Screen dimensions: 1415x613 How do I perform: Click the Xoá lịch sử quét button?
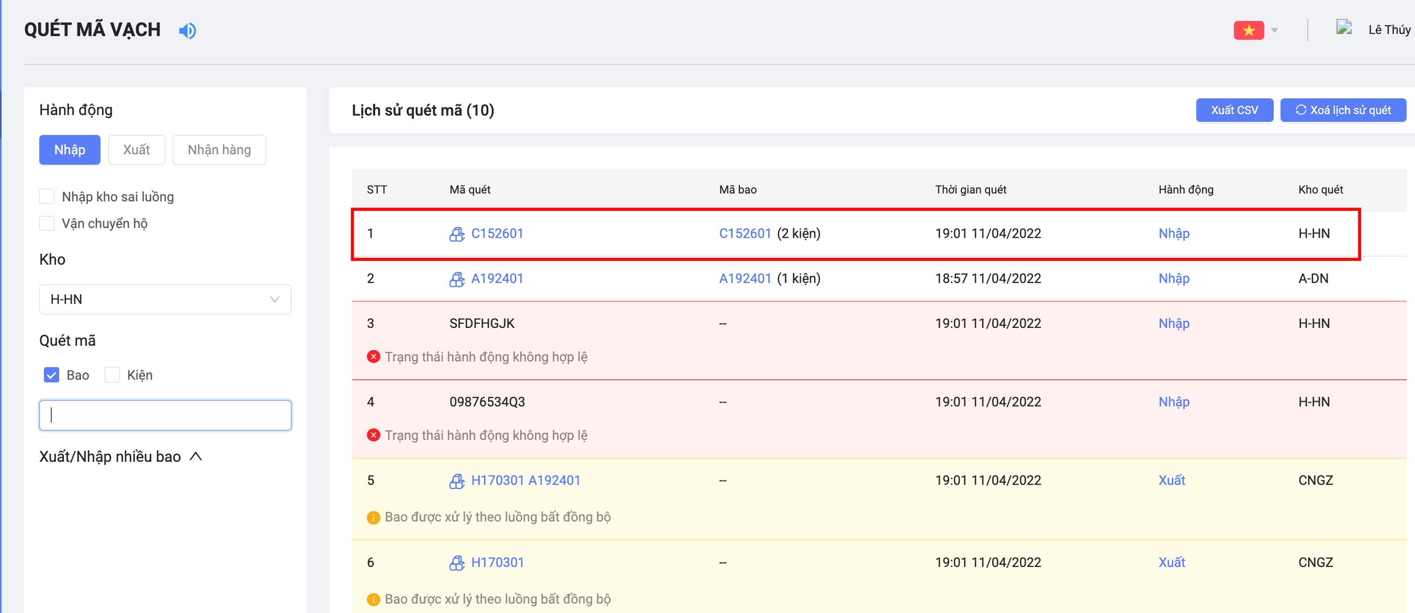[1343, 110]
